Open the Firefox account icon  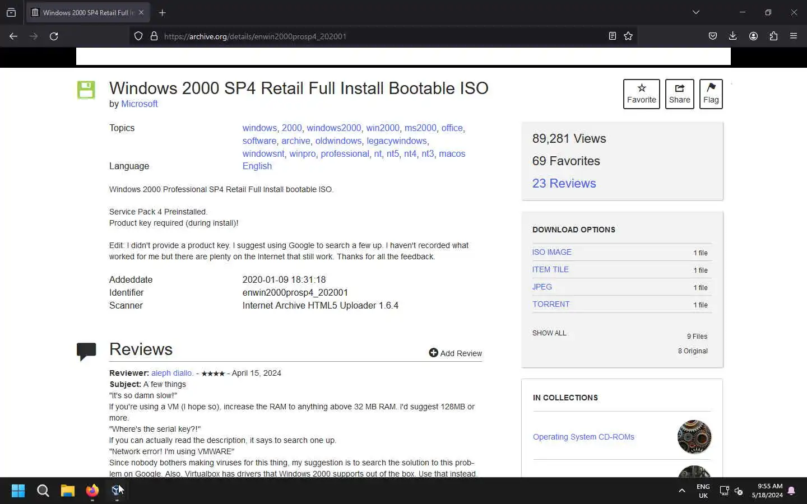(x=753, y=36)
